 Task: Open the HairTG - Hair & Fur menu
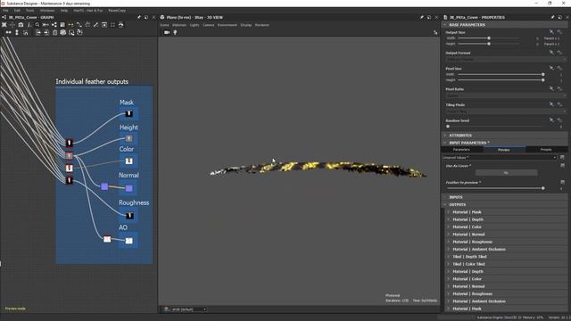point(88,11)
